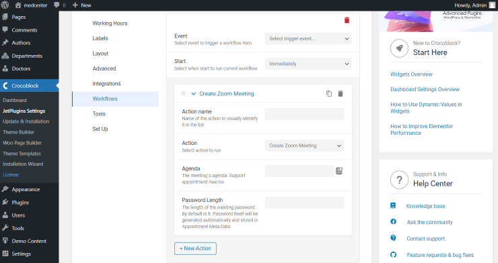Open the Dashboard Settings Overview link
Screen dimensions: 498x263
pos(425,89)
